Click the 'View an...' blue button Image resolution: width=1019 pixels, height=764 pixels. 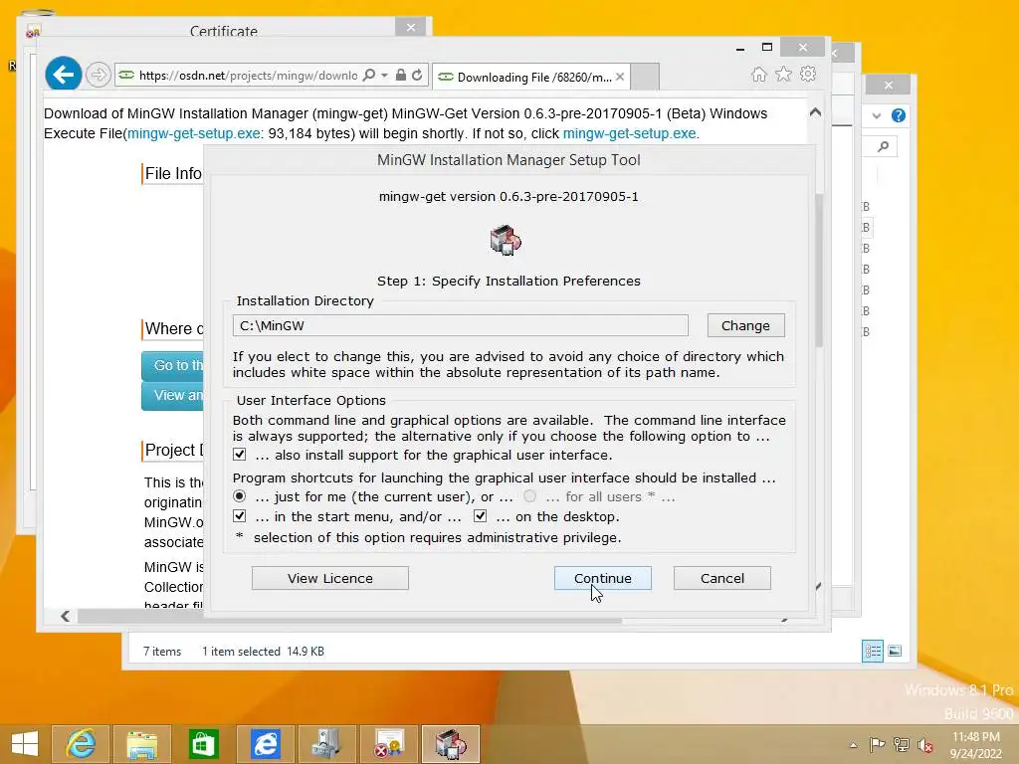tap(172, 396)
